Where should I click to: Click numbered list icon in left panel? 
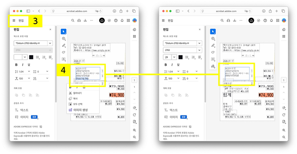point(44,57)
